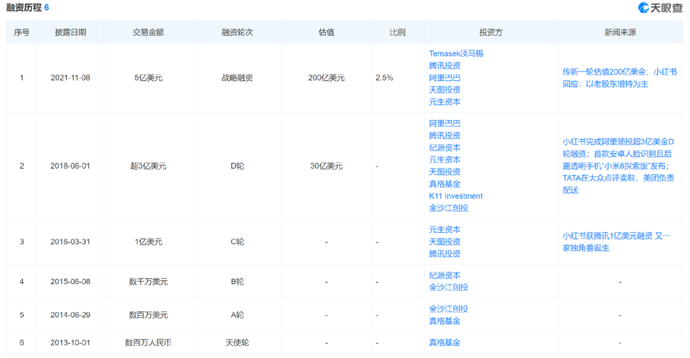
Task: Open news link about 估值200亿美金
Action: pos(620,78)
